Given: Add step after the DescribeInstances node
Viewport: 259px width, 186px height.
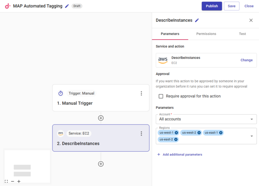Looking at the screenshot, I should coord(100,164).
